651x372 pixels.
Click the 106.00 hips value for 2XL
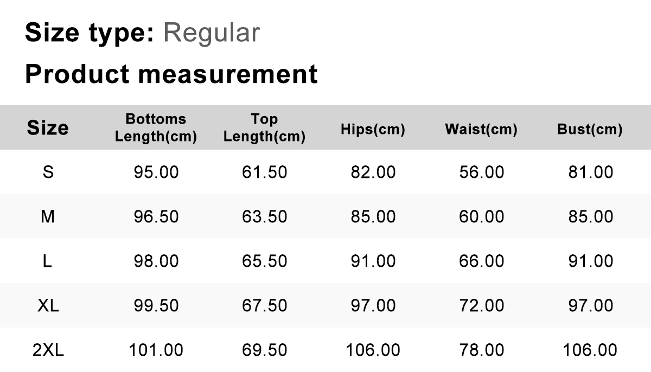[373, 350]
